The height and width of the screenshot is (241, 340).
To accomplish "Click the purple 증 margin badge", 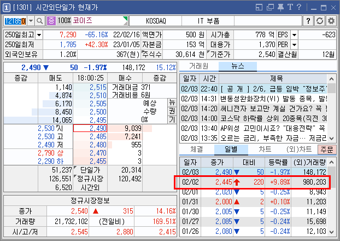I will click(x=51, y=21).
